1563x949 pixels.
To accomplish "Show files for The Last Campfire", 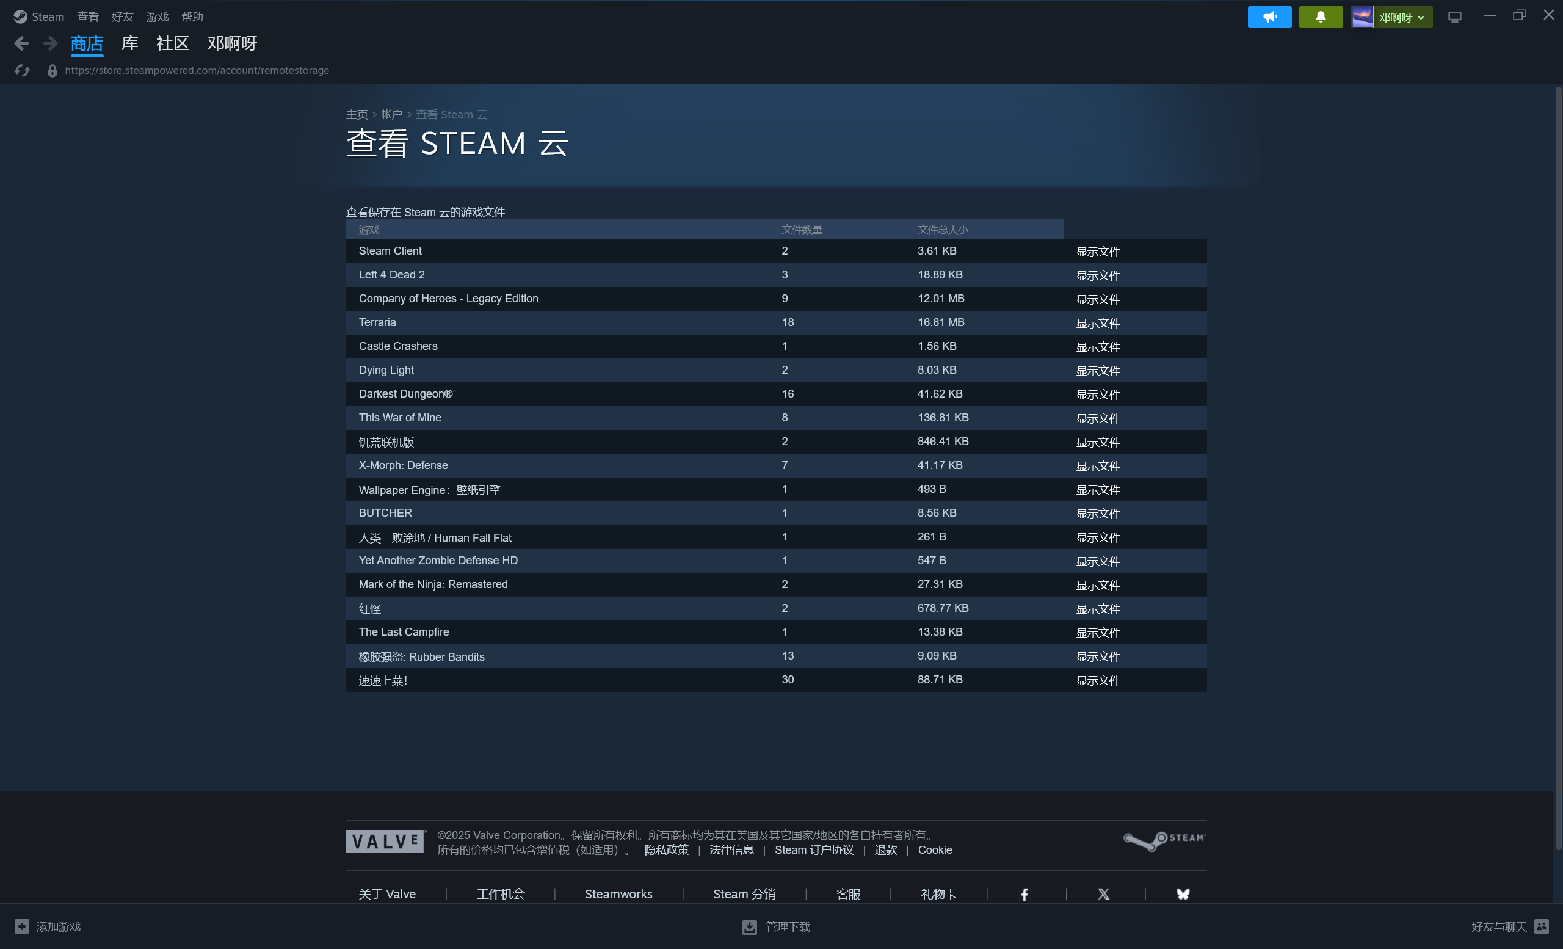I will coord(1098,633).
